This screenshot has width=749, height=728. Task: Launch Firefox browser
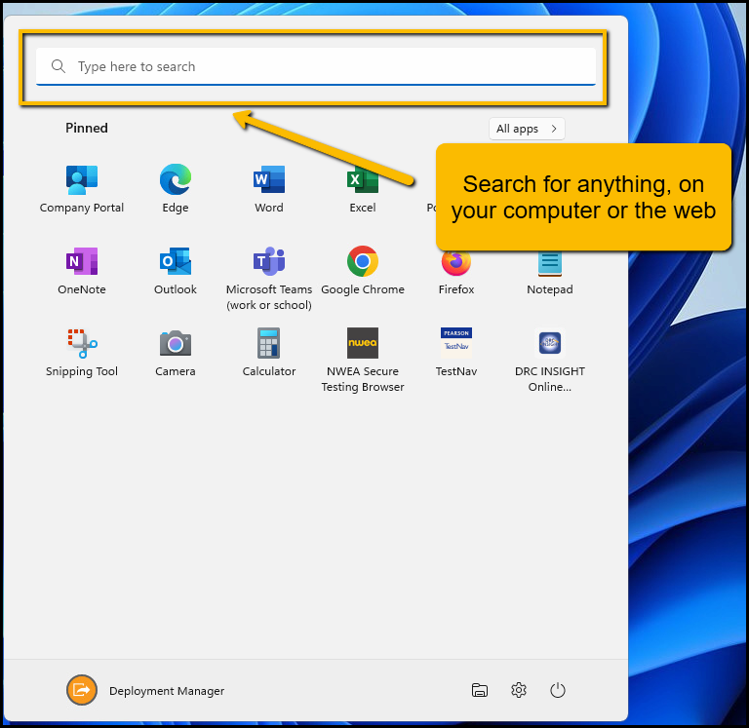coord(456,271)
